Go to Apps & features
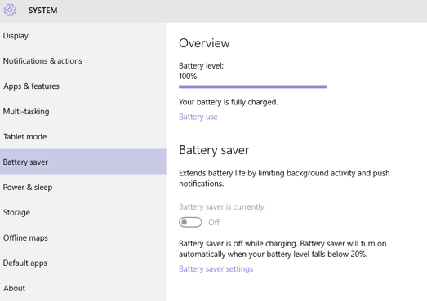427x301 pixels. 83,86
